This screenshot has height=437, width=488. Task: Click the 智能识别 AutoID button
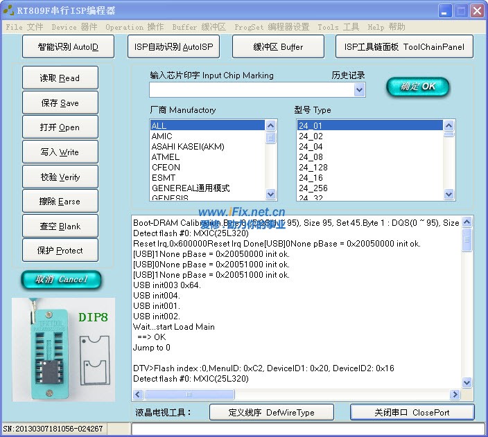click(68, 46)
